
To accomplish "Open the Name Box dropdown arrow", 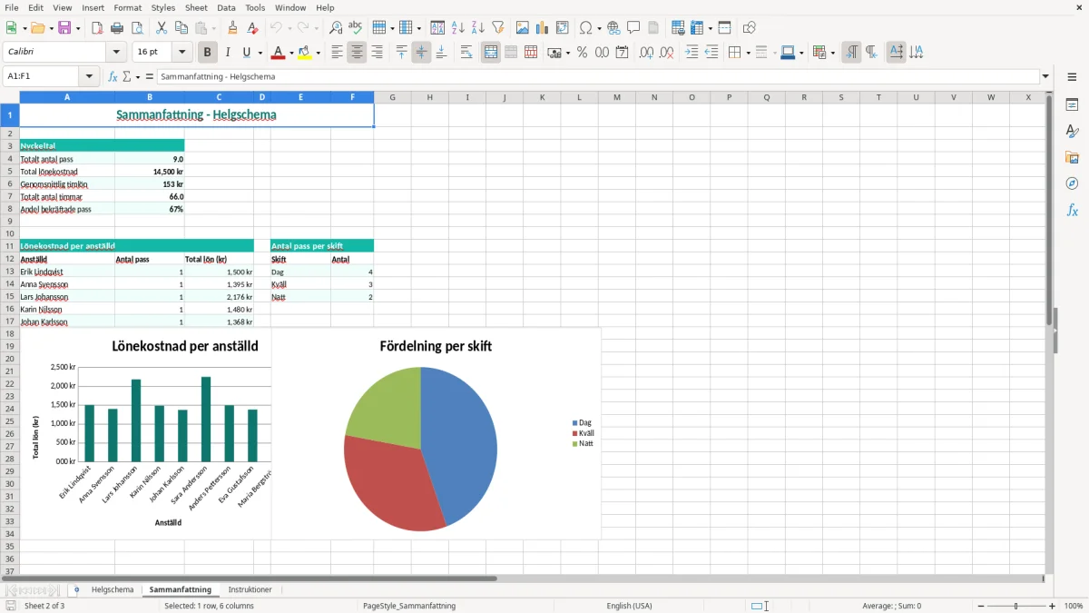I will pyautogui.click(x=90, y=77).
